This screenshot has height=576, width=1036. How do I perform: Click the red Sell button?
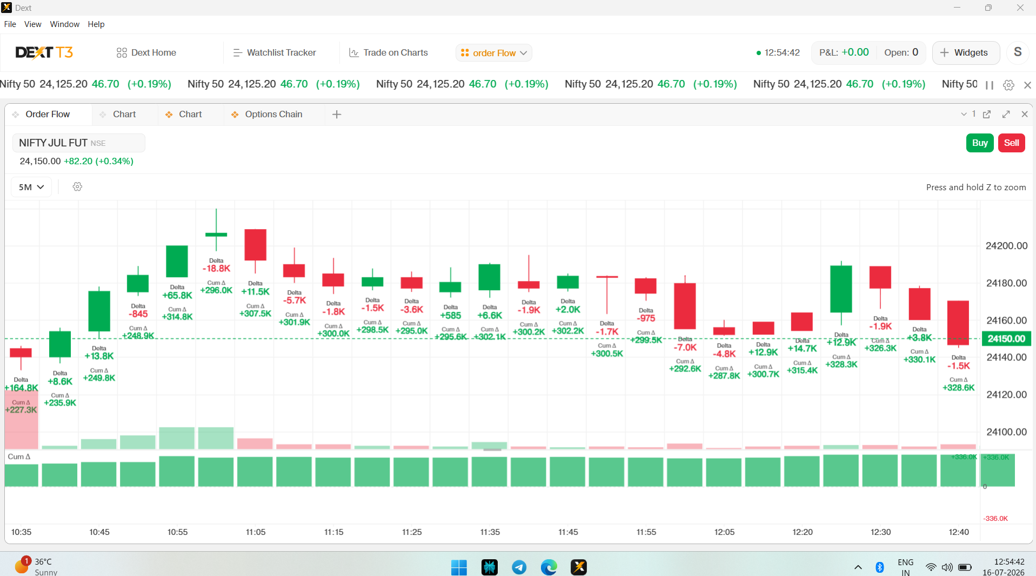[1011, 143]
